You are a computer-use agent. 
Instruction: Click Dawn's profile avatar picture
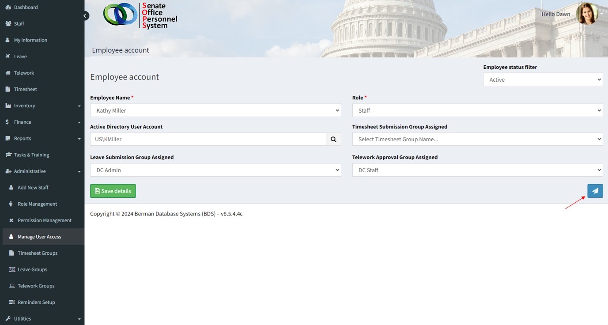[x=586, y=14]
